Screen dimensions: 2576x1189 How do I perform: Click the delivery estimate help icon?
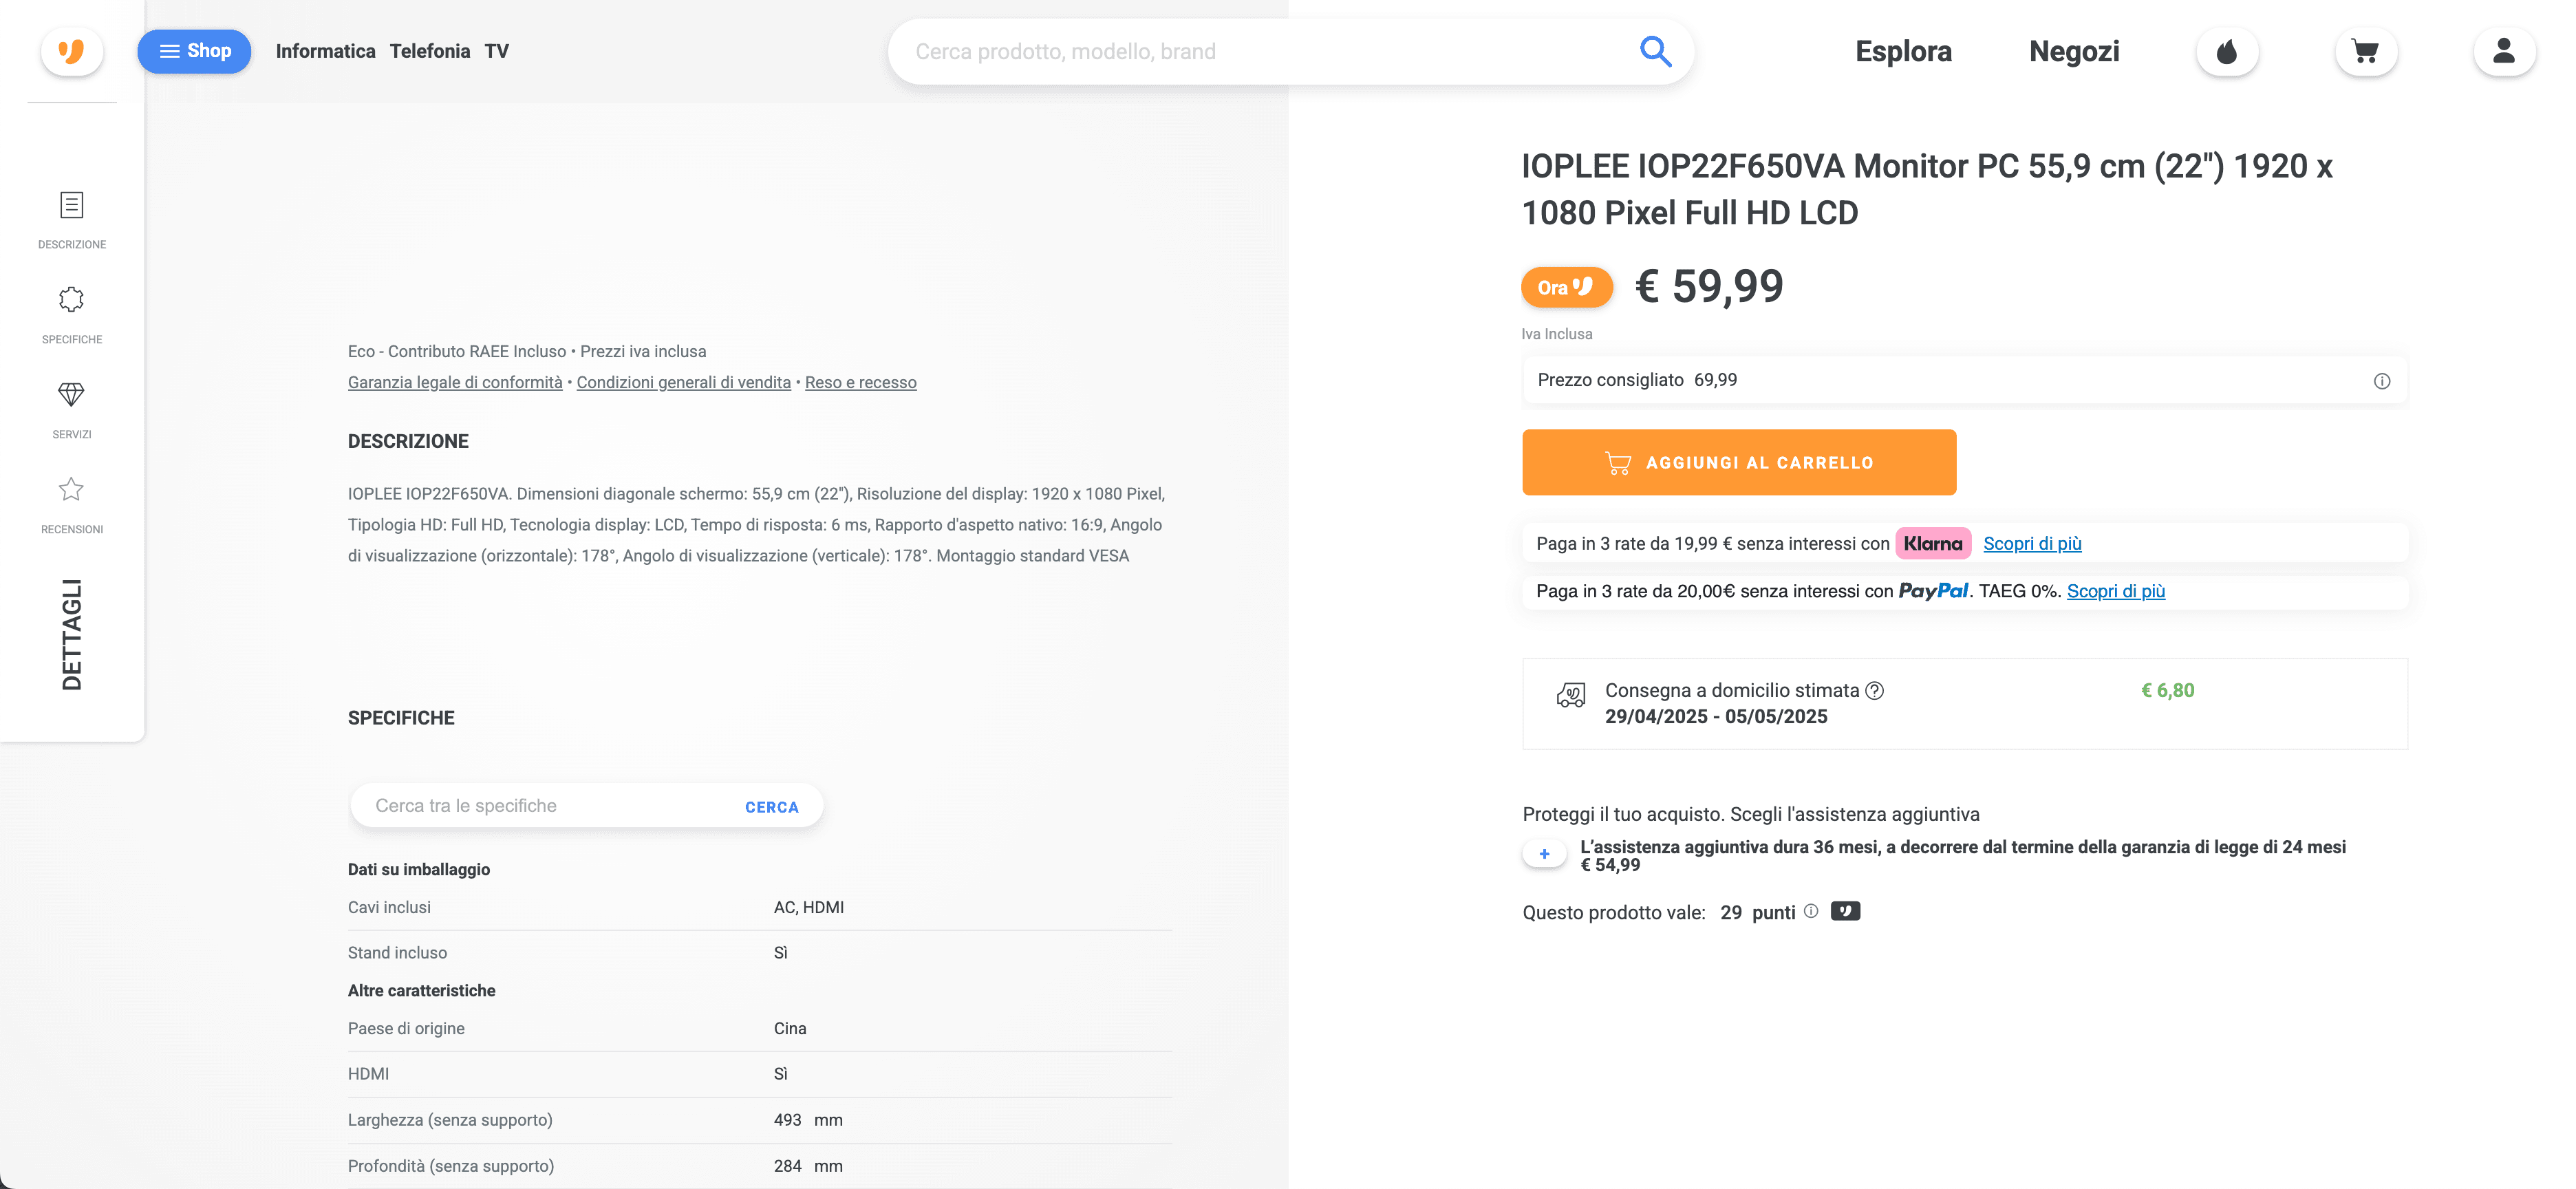1875,691
